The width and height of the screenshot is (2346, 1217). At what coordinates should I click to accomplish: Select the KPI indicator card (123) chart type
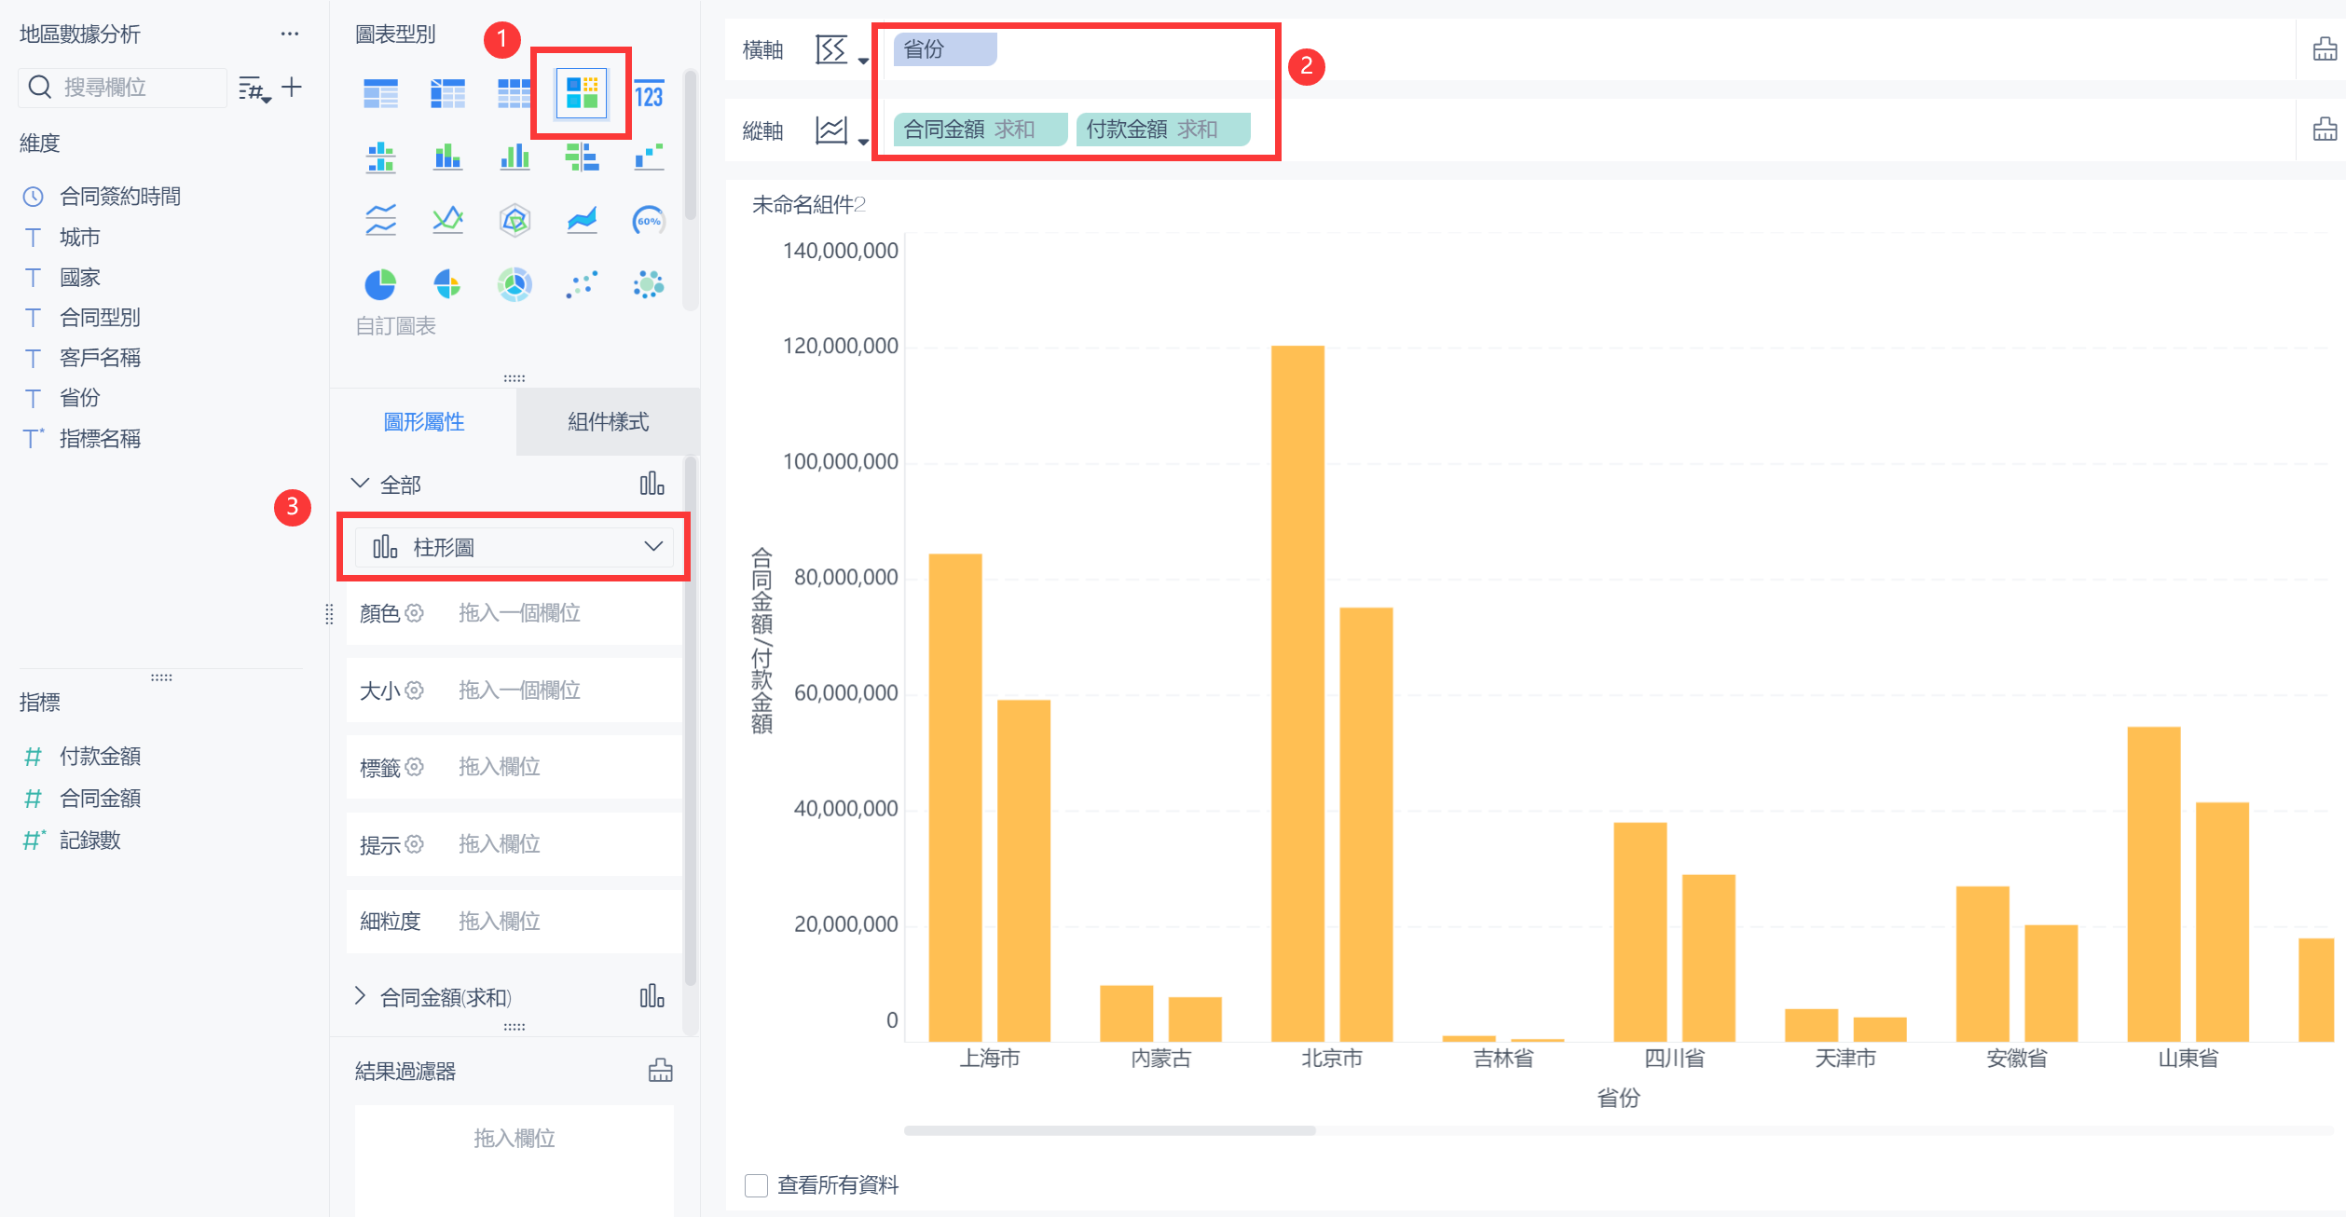(649, 94)
